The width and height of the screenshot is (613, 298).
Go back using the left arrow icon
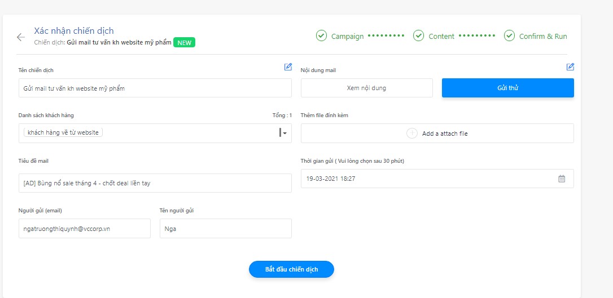click(x=21, y=37)
